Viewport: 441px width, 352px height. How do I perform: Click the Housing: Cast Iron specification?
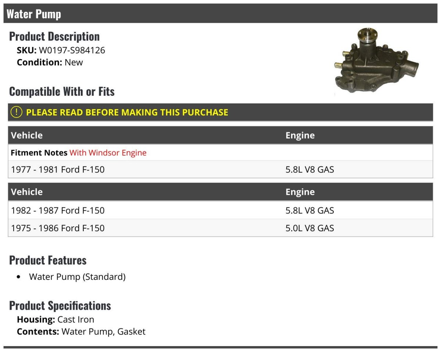tap(55, 320)
